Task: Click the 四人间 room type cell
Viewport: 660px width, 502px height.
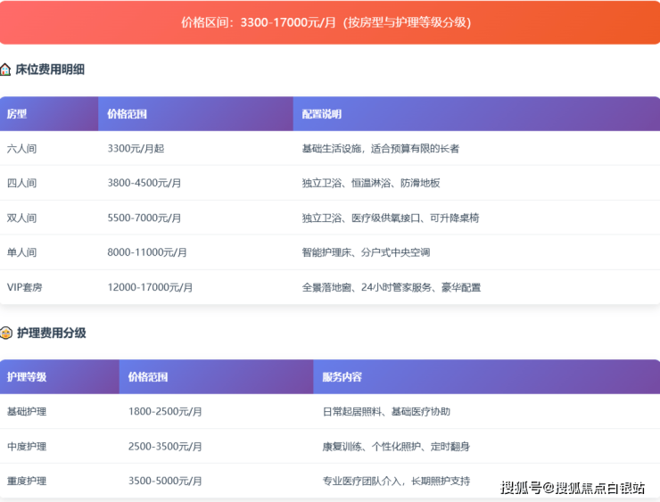Action: (21, 183)
